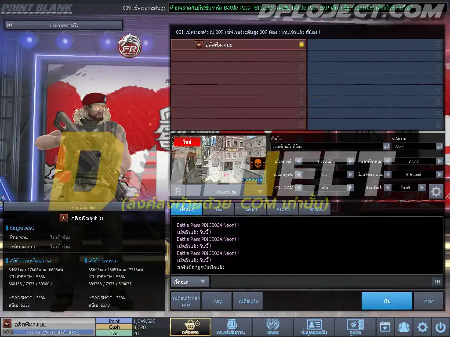
Task: Switch to the แคลน chat tab
Action: pyautogui.click(x=251, y=209)
